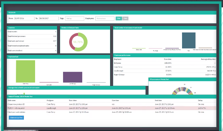
Task: Select the Total tasks performed row
Action: tap(32, 41)
